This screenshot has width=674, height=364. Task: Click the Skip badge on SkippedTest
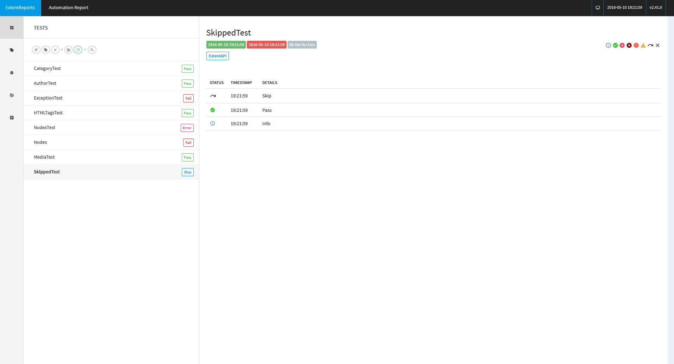(x=187, y=172)
